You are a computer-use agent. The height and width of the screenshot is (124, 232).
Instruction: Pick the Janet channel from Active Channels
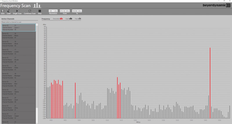click(18, 100)
